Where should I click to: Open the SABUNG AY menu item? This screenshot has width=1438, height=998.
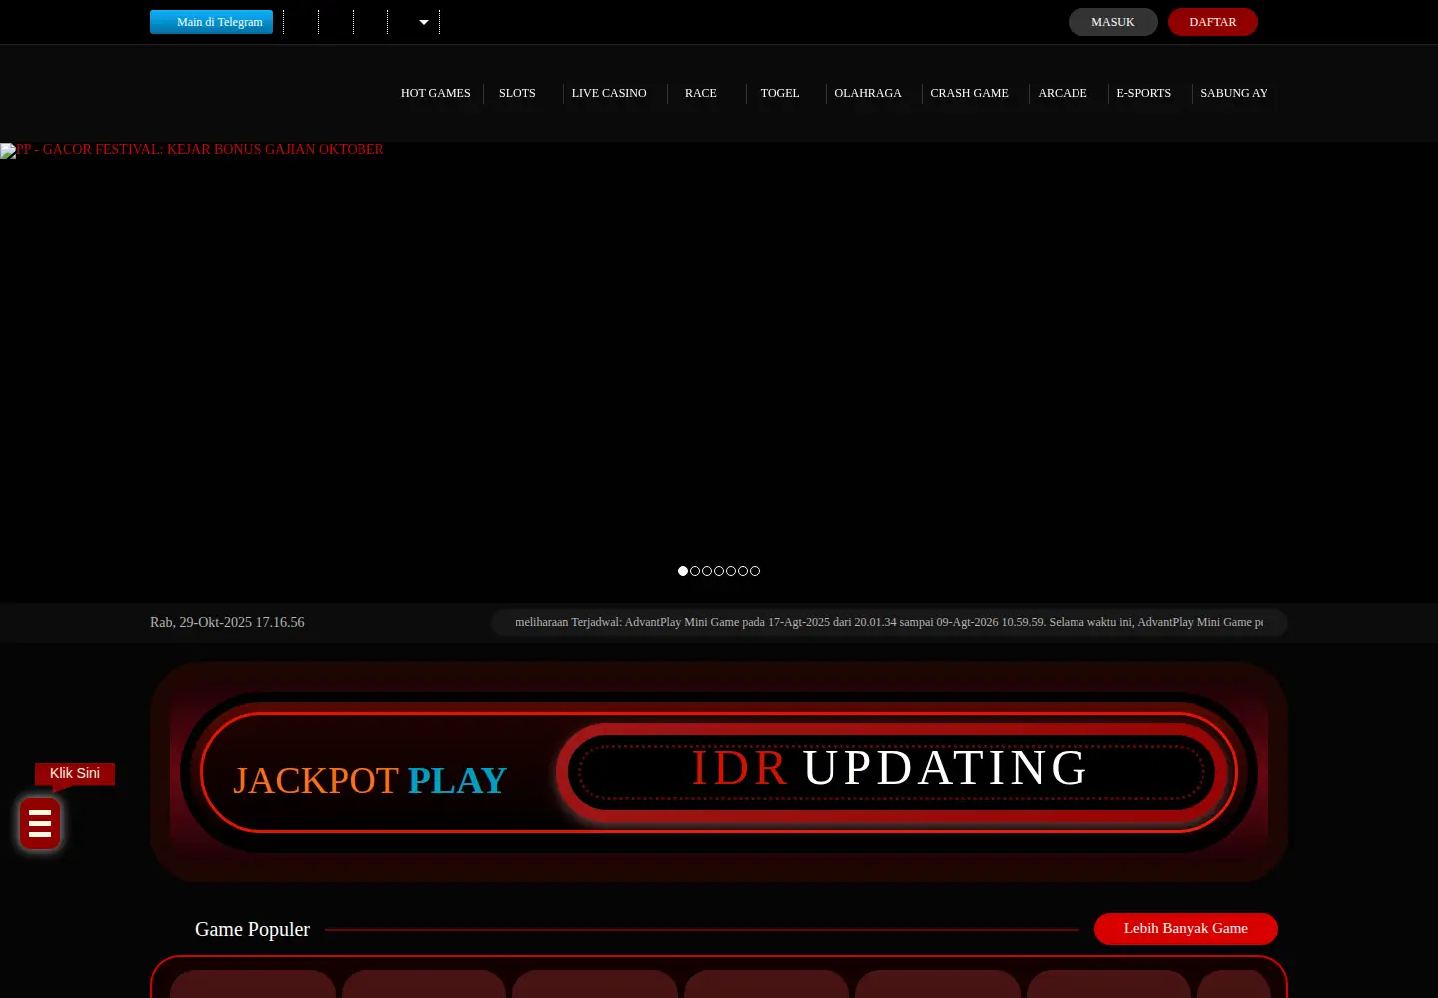click(x=1234, y=93)
